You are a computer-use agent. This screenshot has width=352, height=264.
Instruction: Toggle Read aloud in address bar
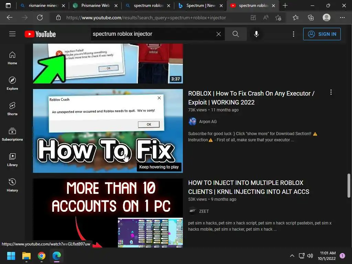point(266,18)
